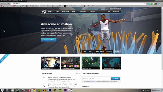Switch the hero banner to the Mobile Games tab
This screenshot has width=163, height=92.
(100, 51)
